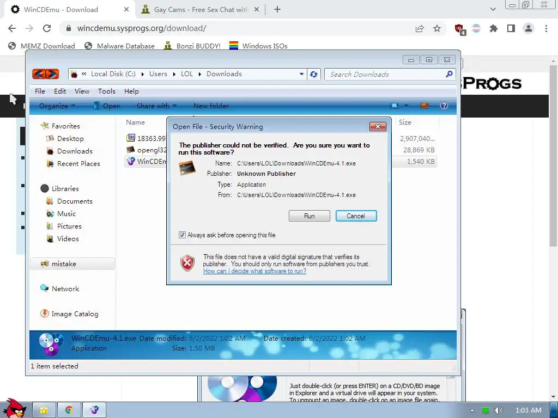Click New folder in Explorer toolbar
Viewport: 558px width, 418px height.
211,106
